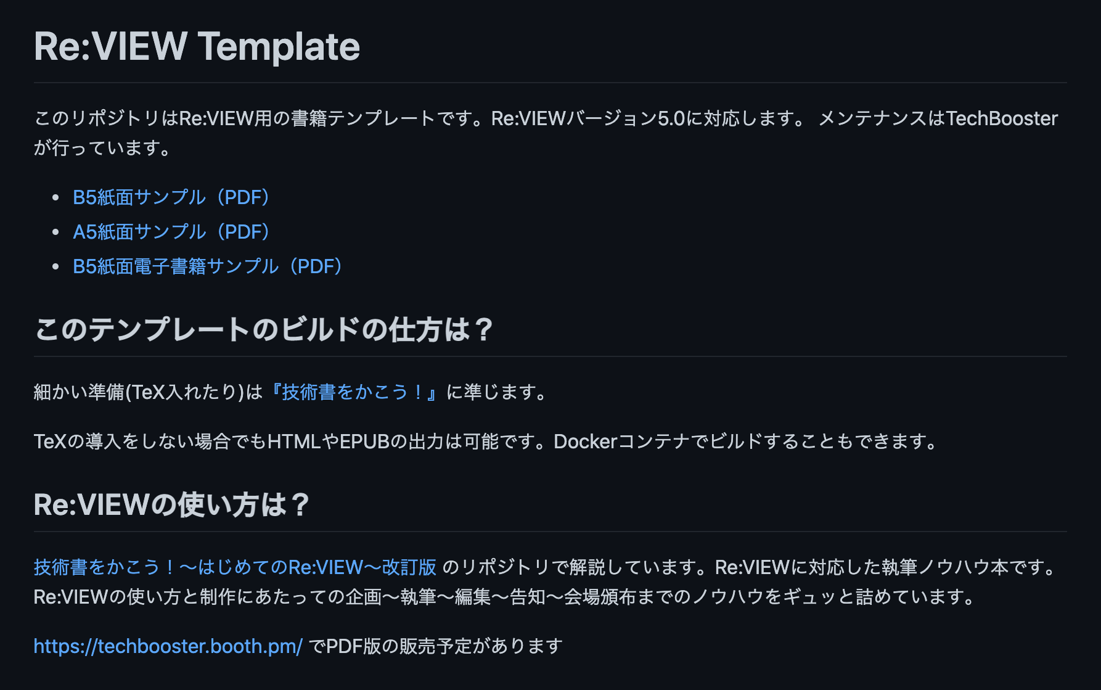
Task: Click the このテンプレートのビルドの仕方は？ heading
Action: [264, 329]
